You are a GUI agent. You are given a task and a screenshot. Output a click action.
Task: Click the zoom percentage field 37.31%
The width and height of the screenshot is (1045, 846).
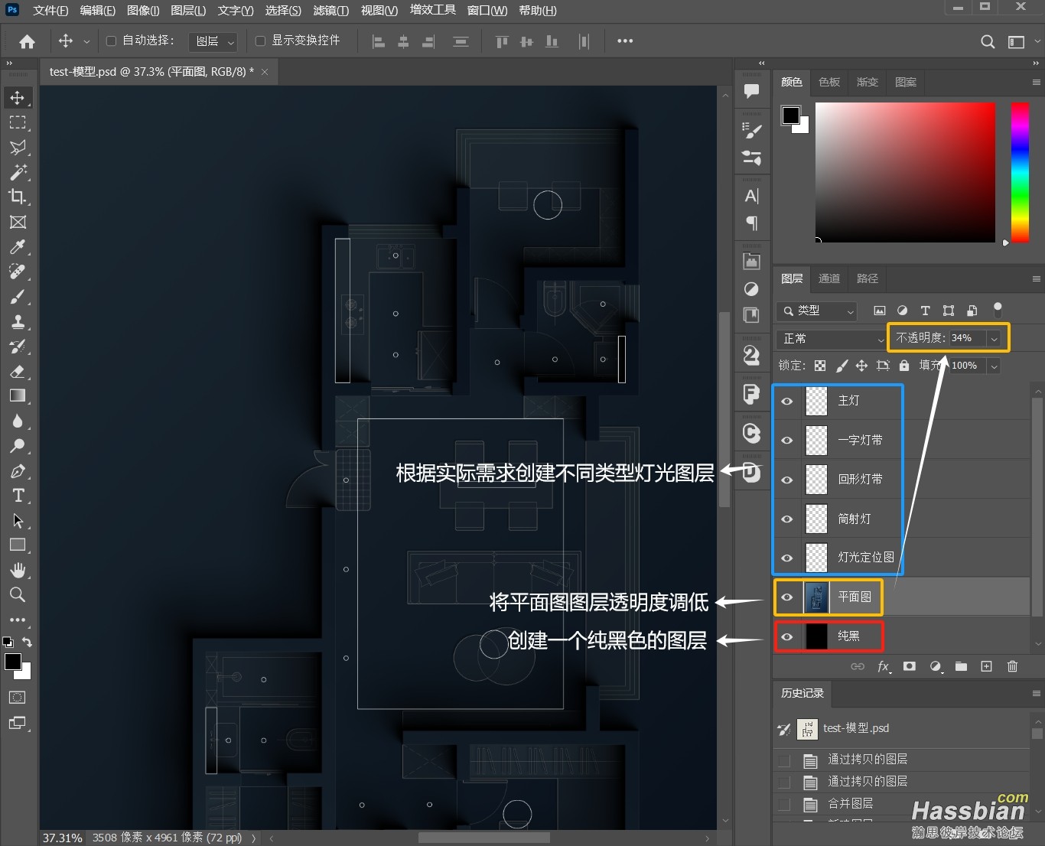point(63,838)
